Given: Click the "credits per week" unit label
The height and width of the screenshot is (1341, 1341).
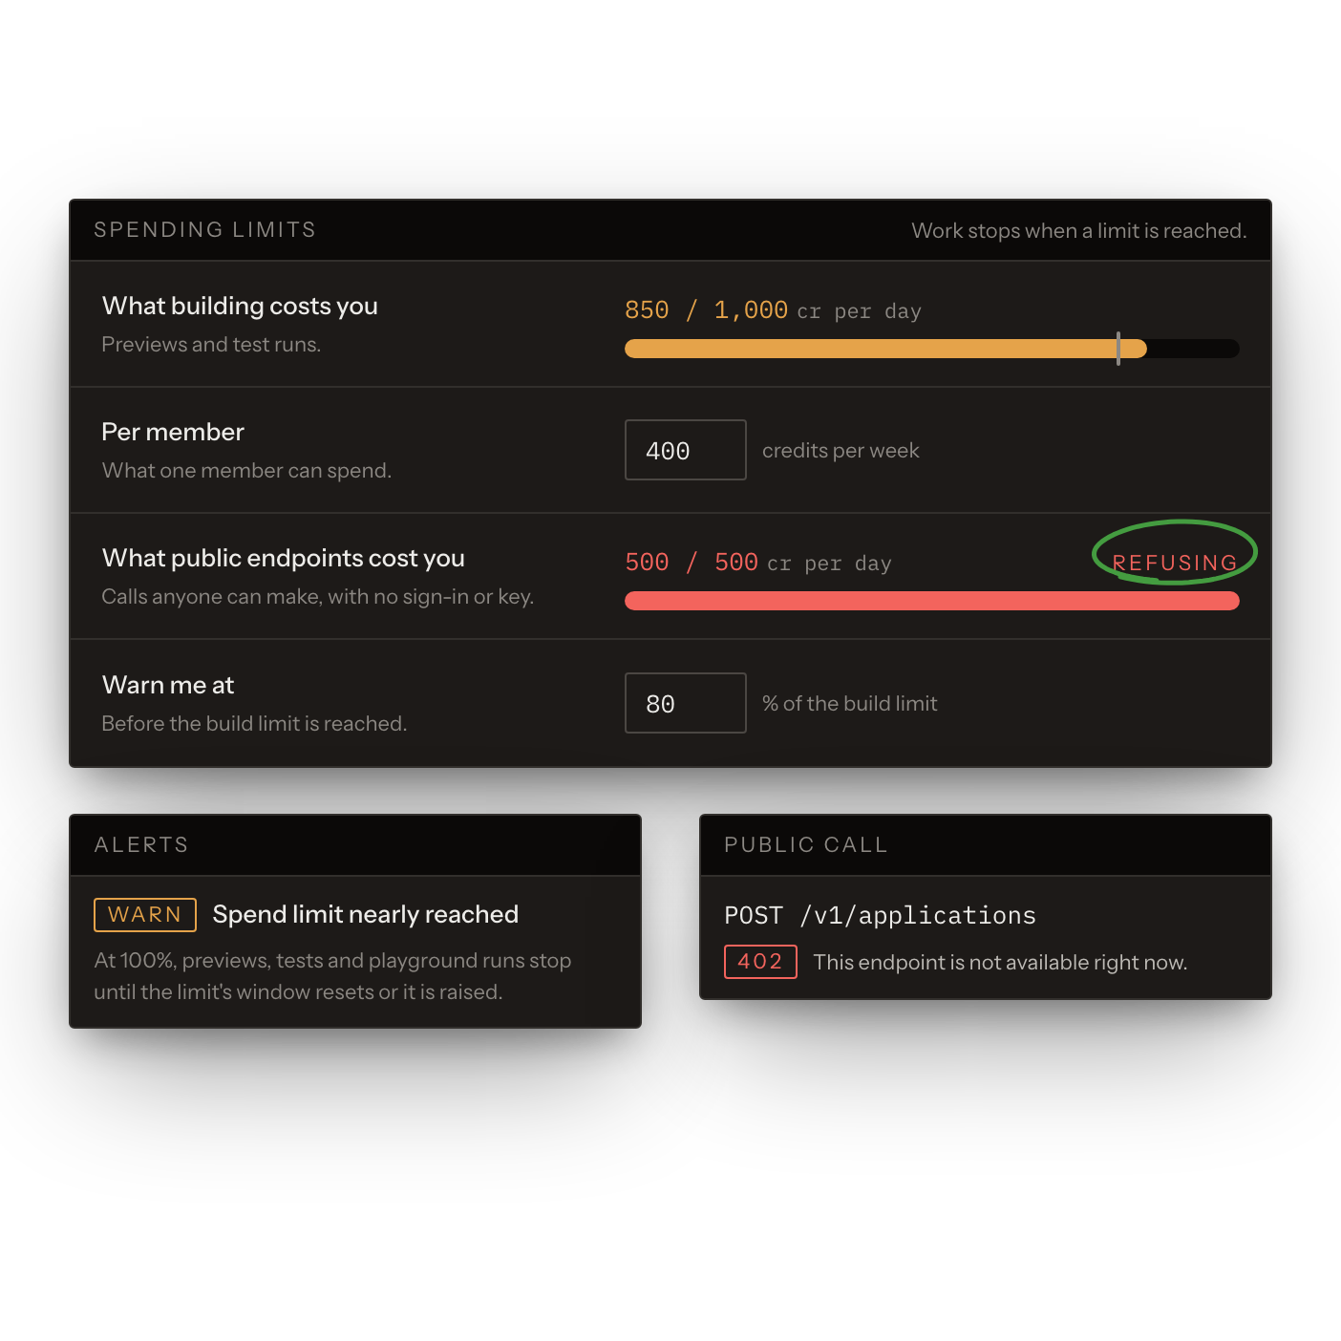Looking at the screenshot, I should click(841, 450).
